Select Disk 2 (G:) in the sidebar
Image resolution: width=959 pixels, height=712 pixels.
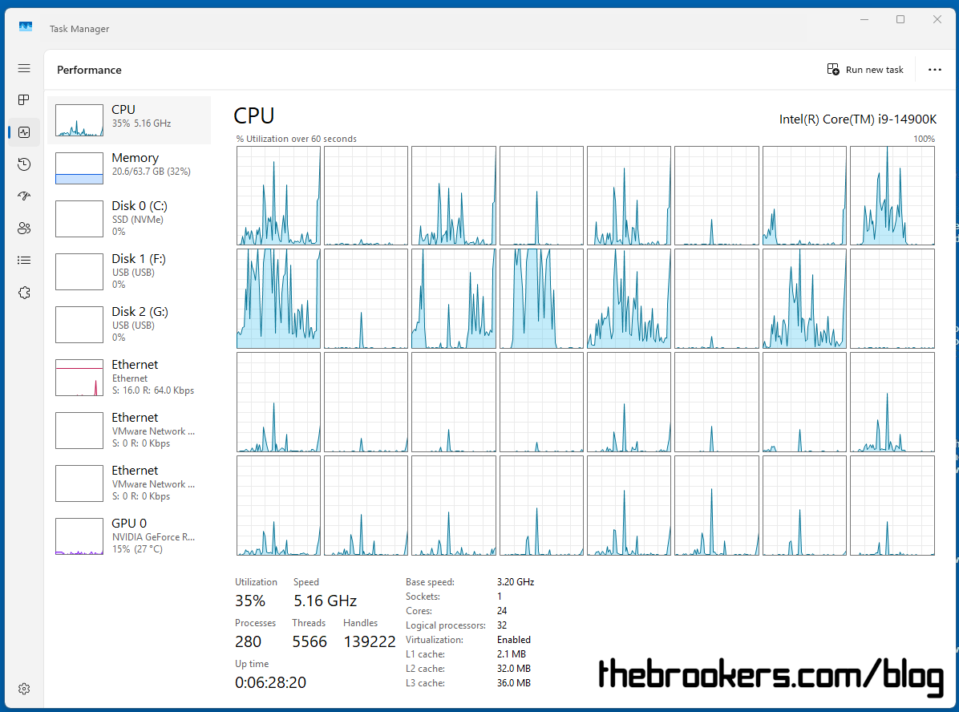point(129,324)
